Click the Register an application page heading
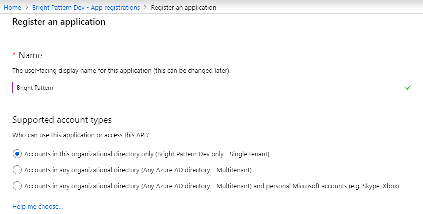Image resolution: width=423 pixels, height=214 pixels. point(59,22)
